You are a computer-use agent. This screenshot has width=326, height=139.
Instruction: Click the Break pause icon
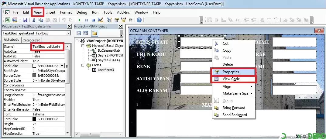pyautogui.click(x=87, y=20)
